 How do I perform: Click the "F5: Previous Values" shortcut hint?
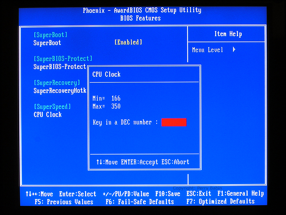(64, 202)
